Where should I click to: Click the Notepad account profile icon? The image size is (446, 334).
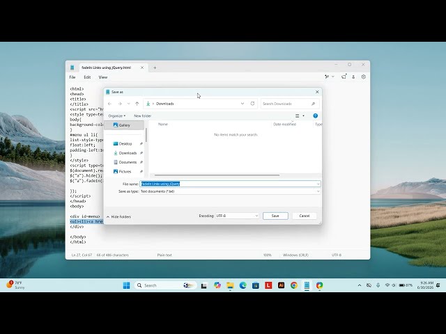click(x=353, y=77)
